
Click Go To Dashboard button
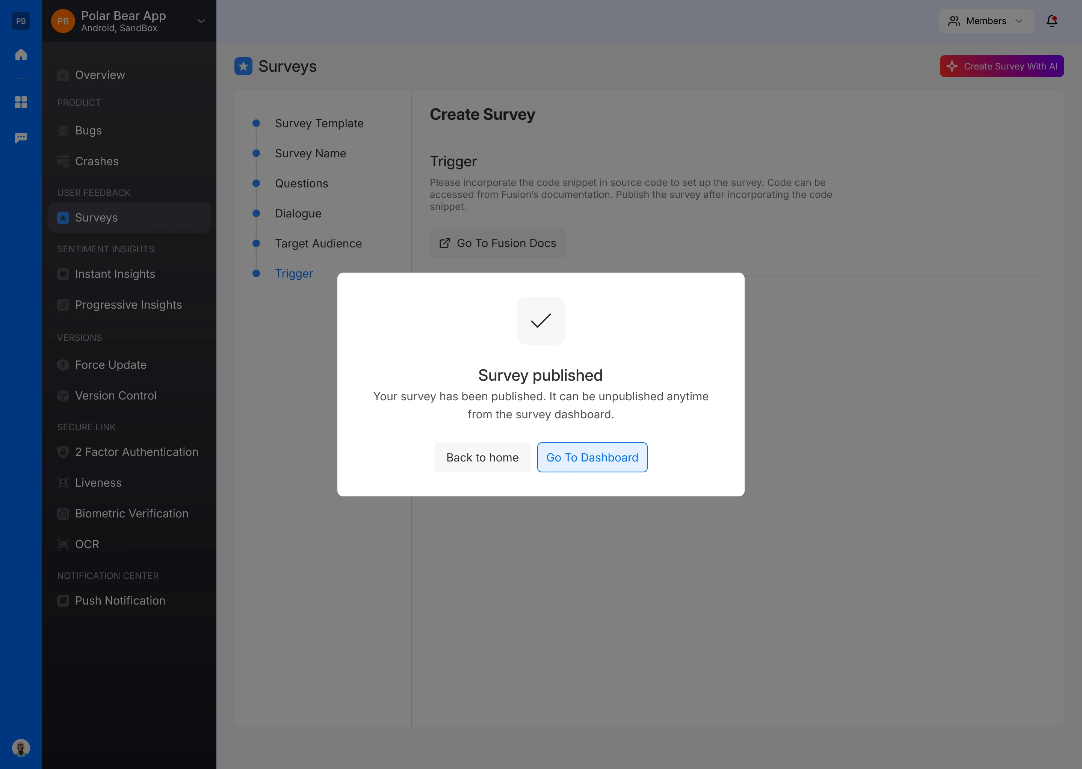pos(592,457)
